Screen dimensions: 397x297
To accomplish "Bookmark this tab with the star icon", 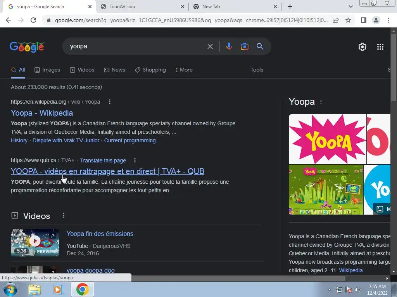I will 348,20.
